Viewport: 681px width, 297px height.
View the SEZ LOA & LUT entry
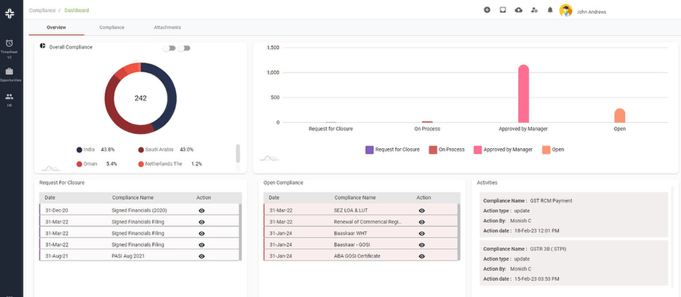coord(422,210)
